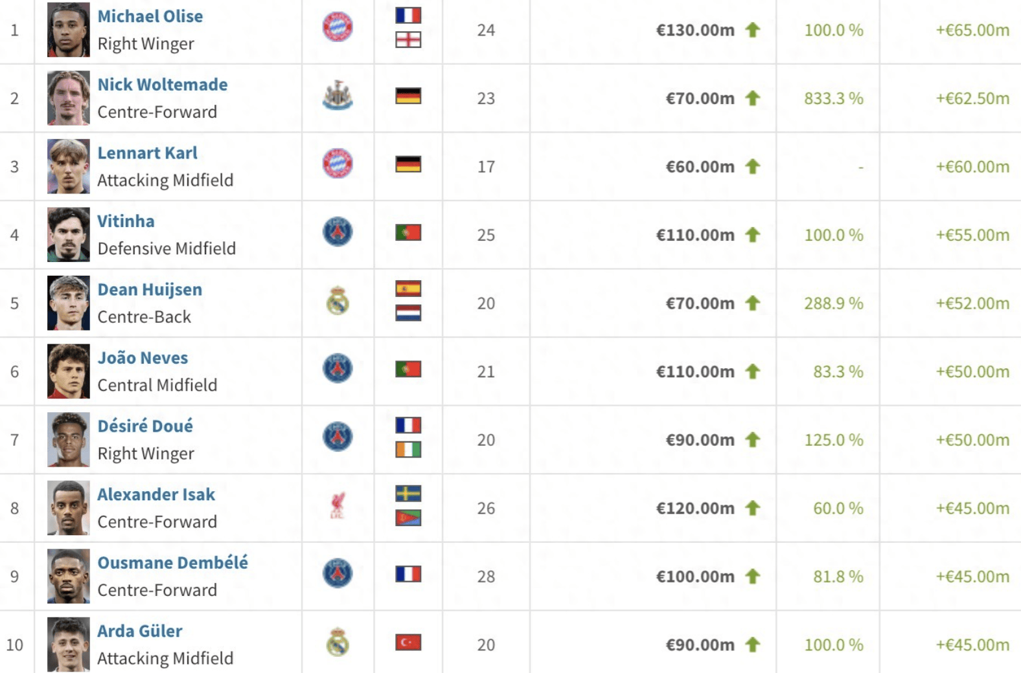Screen dimensions: 1021x673
Task: Click Liverpool crest in Alexander Isak row
Action: click(x=338, y=506)
